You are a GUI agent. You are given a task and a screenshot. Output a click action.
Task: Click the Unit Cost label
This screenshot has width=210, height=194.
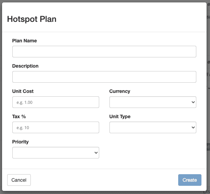pyautogui.click(x=23, y=91)
